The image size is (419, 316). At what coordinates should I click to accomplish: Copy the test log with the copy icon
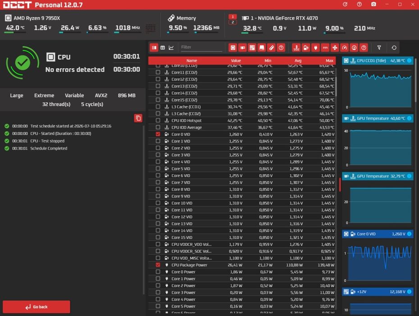(x=138, y=118)
